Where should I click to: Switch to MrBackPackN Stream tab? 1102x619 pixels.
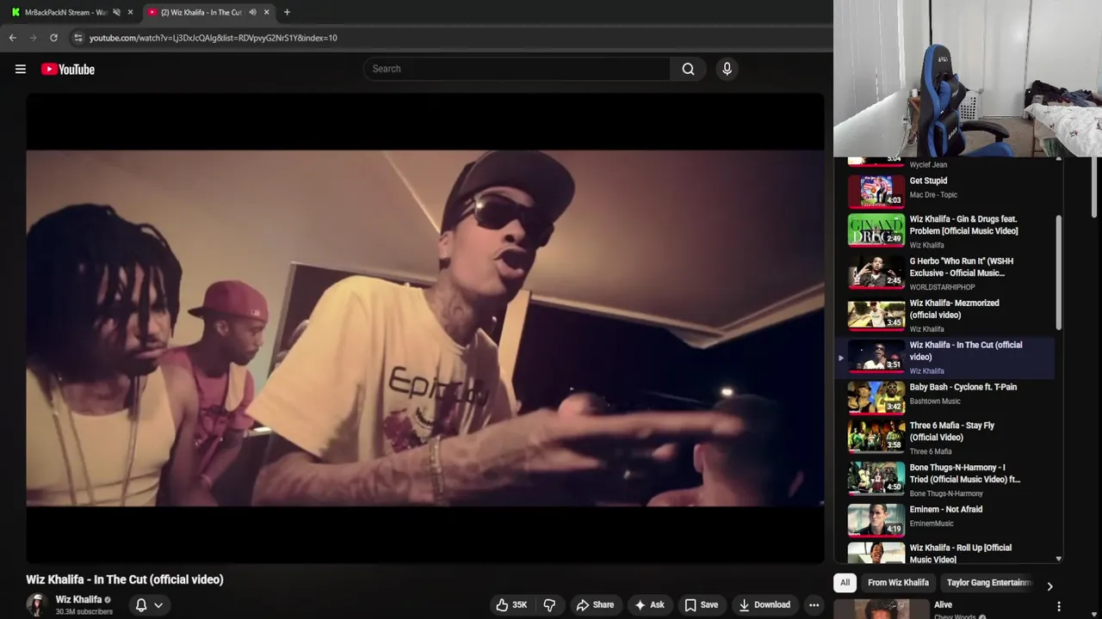click(x=65, y=12)
